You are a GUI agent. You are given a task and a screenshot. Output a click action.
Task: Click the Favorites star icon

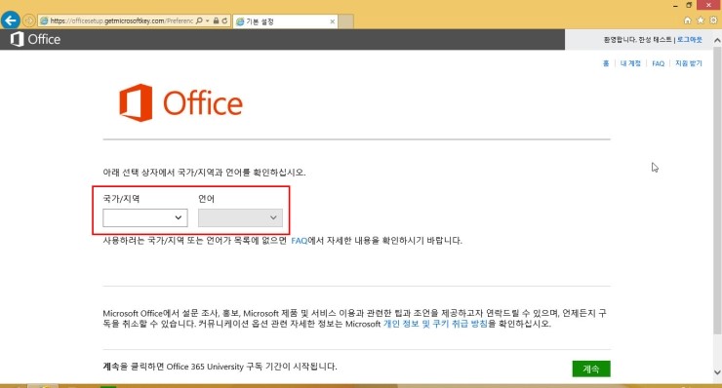click(x=701, y=20)
